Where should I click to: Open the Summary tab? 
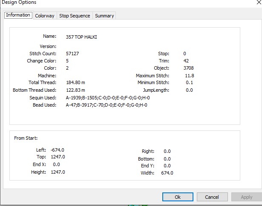coord(104,16)
